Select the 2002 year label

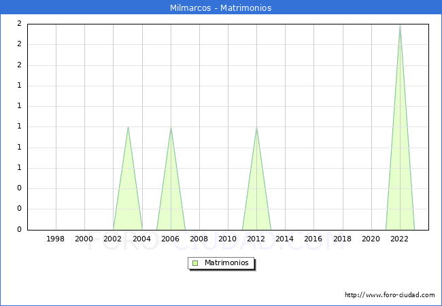click(x=113, y=239)
